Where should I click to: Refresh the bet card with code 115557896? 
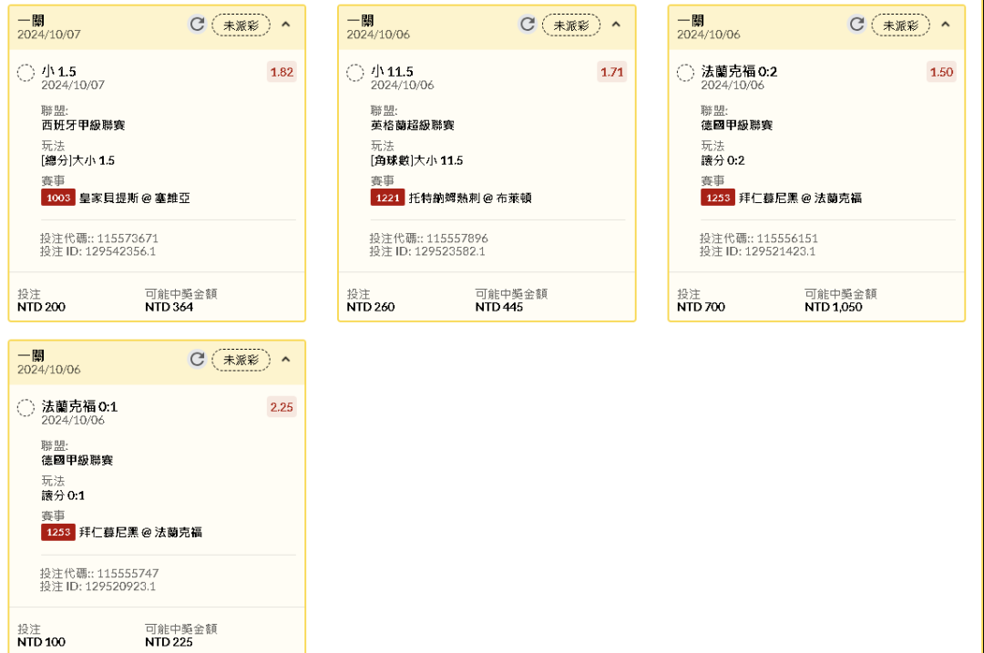[x=528, y=25]
